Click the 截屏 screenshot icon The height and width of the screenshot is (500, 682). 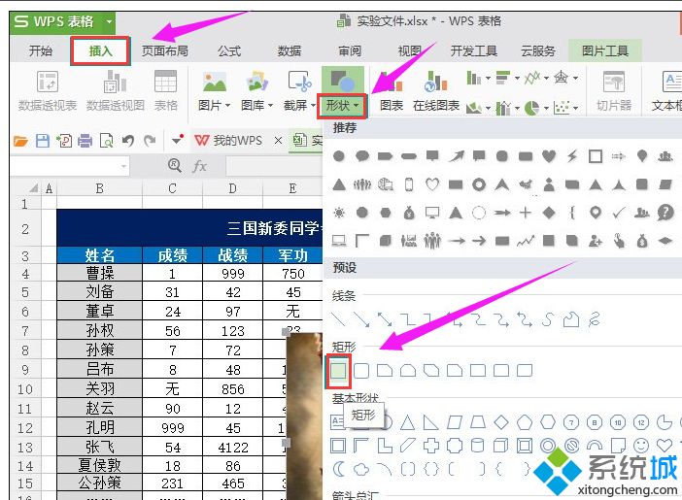(x=299, y=83)
